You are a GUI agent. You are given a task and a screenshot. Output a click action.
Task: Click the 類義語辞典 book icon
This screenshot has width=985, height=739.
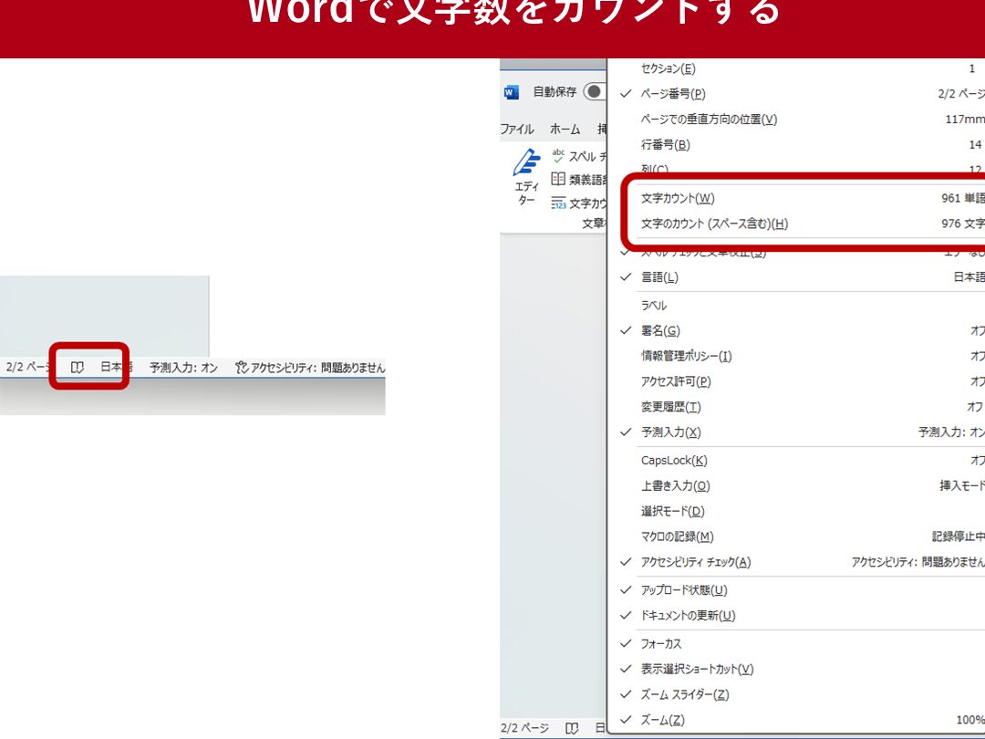click(x=558, y=179)
